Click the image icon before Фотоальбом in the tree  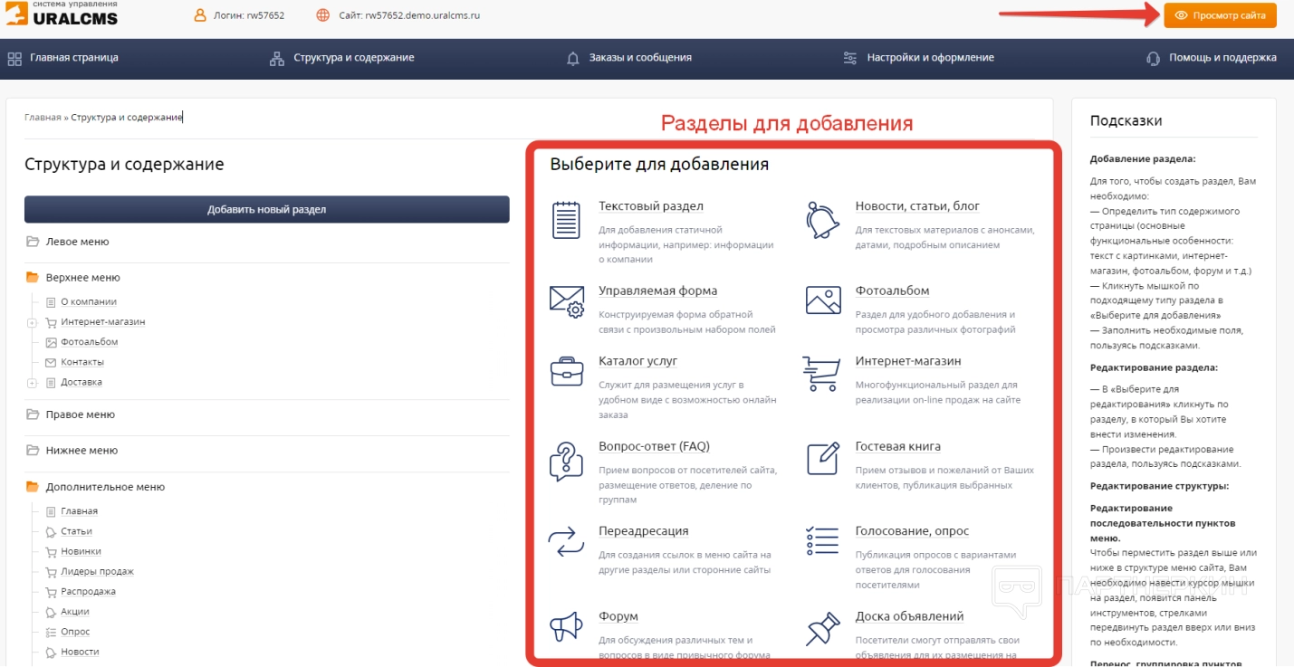pos(52,342)
